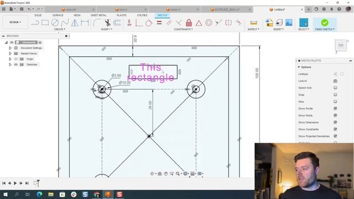Switch to the SURFACE tab
This screenshot has height=199, width=354.
[58, 15]
